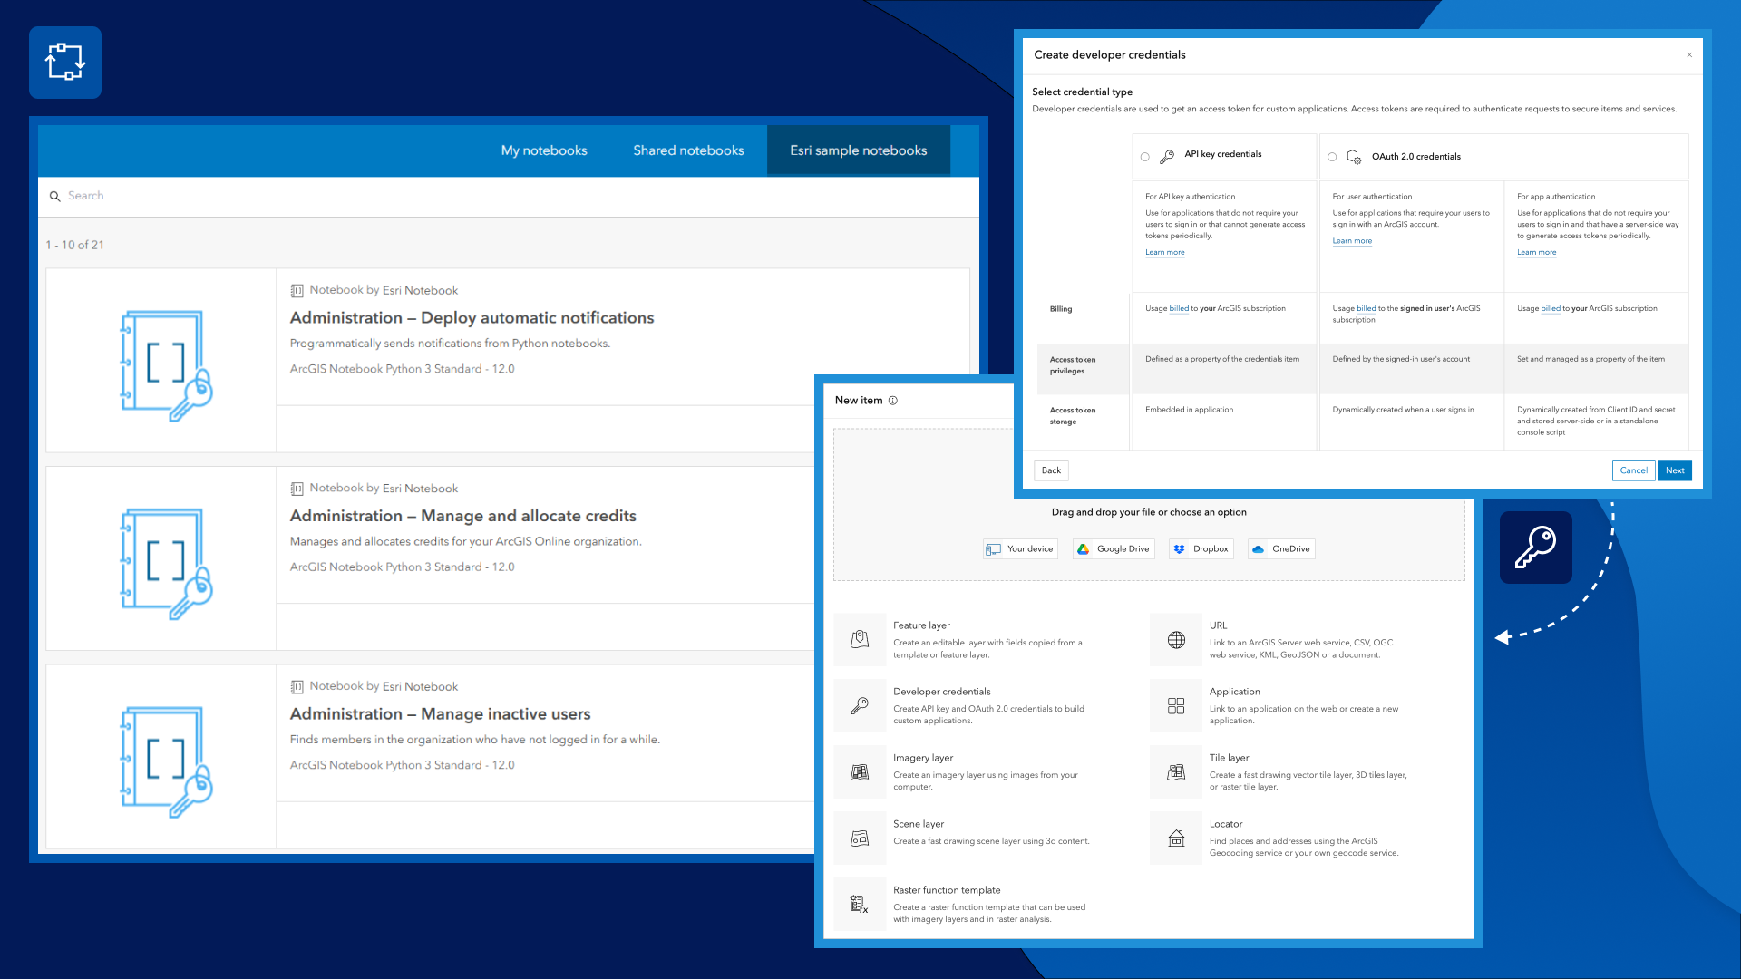This screenshot has height=979, width=1741.
Task: Choose the Google Drive upload option
Action: [1114, 549]
